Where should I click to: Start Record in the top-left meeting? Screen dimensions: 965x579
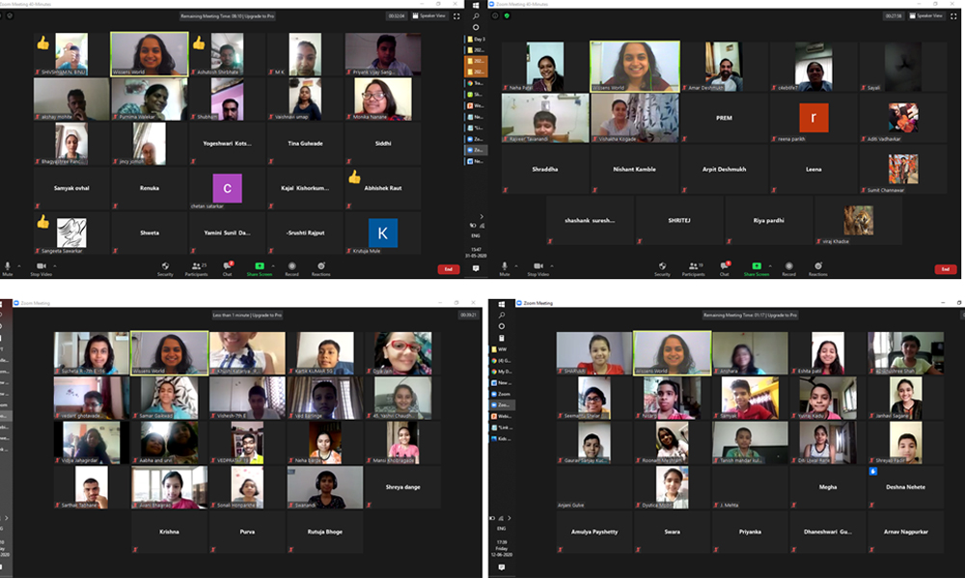291,267
